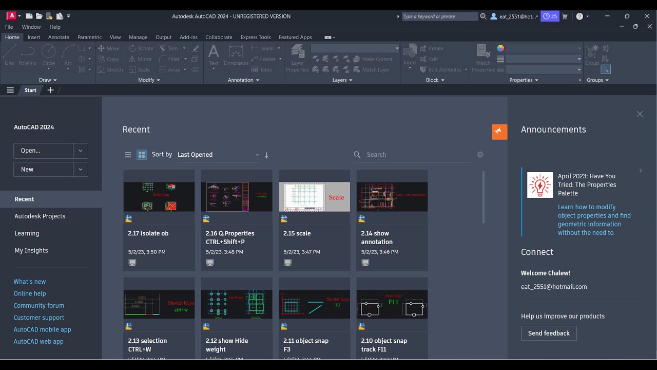Screen dimensions: 657x370
Task: Toggle the sort direction arrow
Action: 266,155
